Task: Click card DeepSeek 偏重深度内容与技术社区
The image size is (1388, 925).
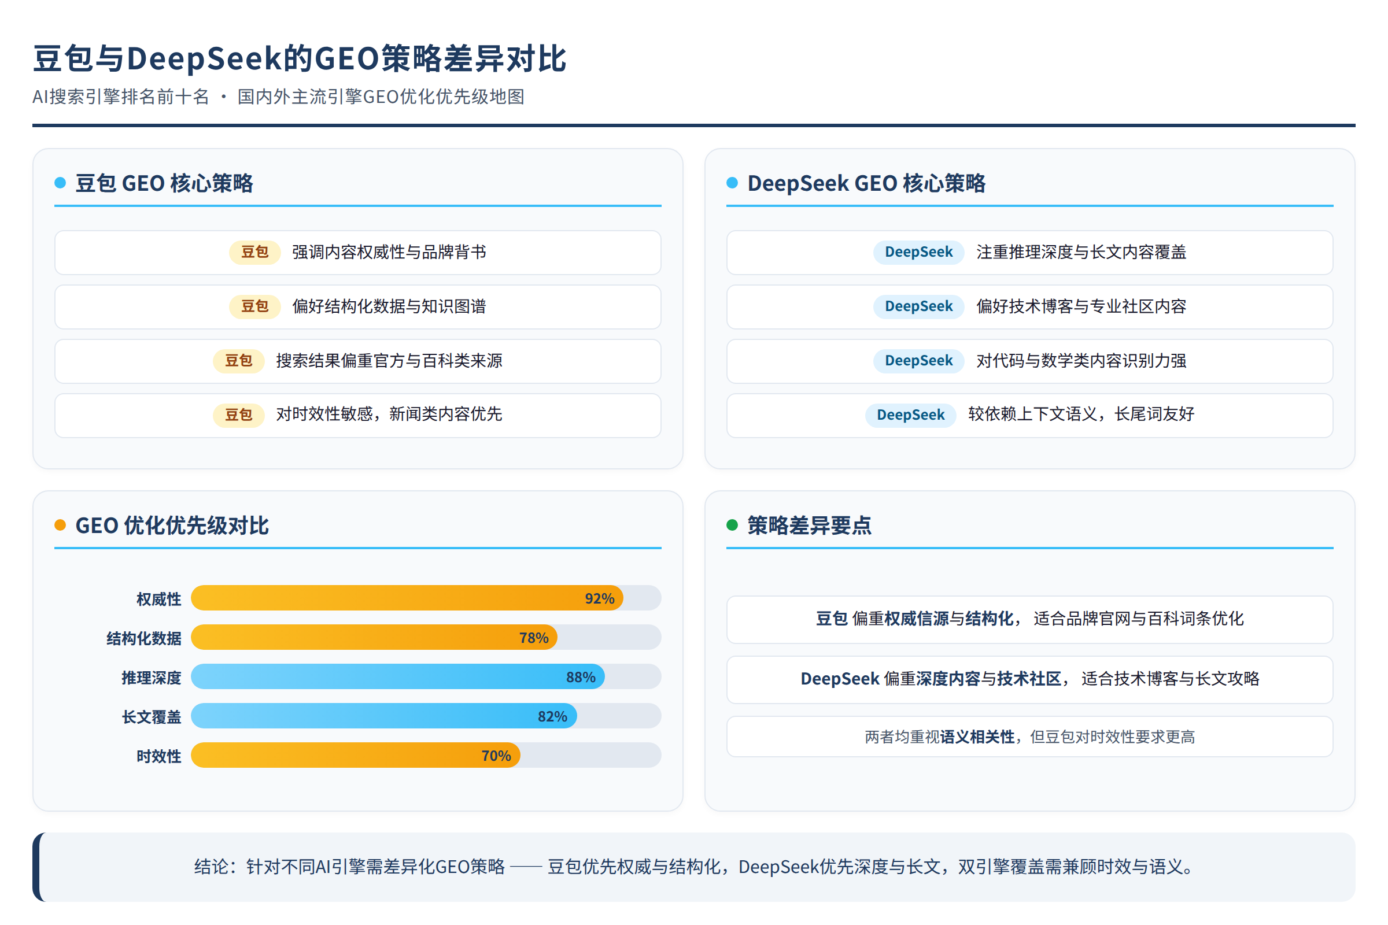Action: coord(1030,680)
